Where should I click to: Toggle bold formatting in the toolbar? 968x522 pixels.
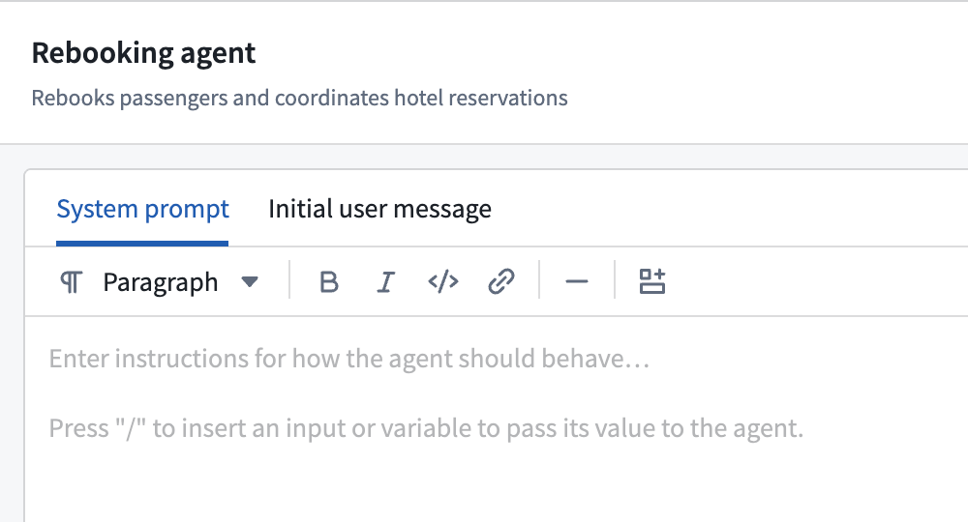pos(329,282)
